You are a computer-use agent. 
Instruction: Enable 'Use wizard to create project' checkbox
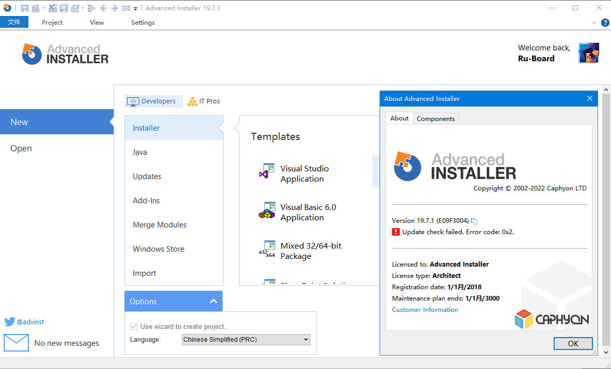tap(134, 326)
